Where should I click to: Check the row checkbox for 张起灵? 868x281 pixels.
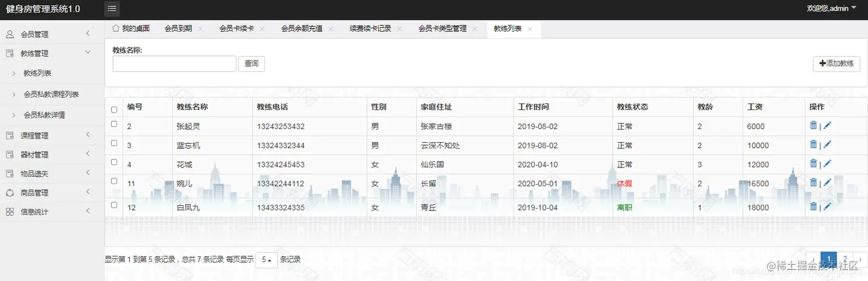click(x=114, y=124)
